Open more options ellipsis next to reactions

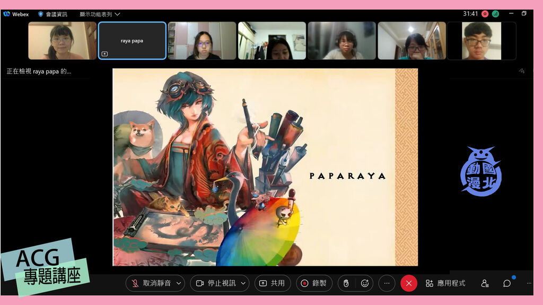pos(387,283)
